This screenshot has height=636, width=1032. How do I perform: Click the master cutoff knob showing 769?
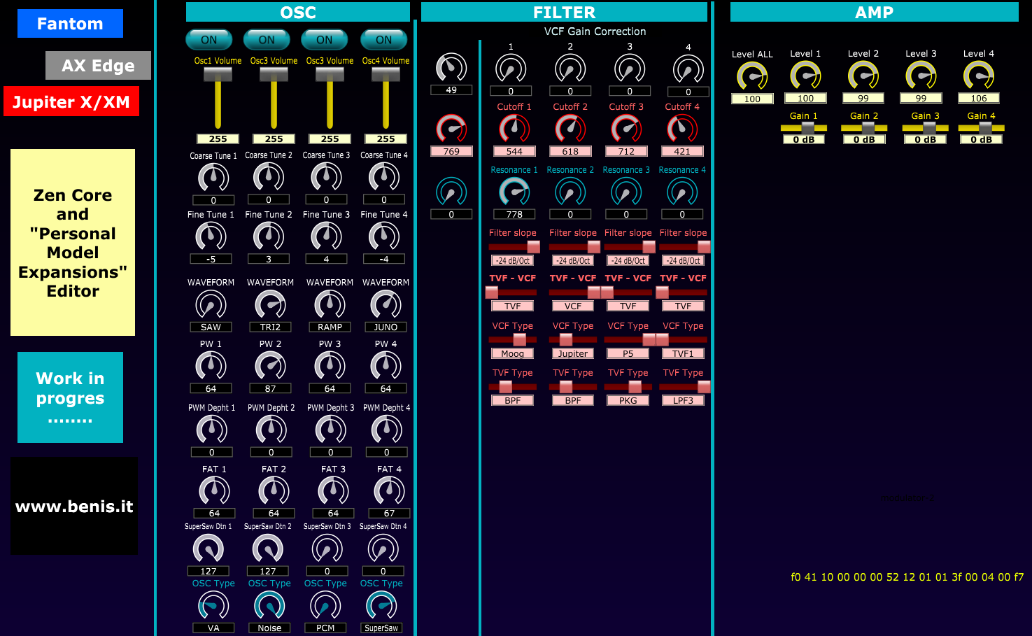tap(451, 129)
